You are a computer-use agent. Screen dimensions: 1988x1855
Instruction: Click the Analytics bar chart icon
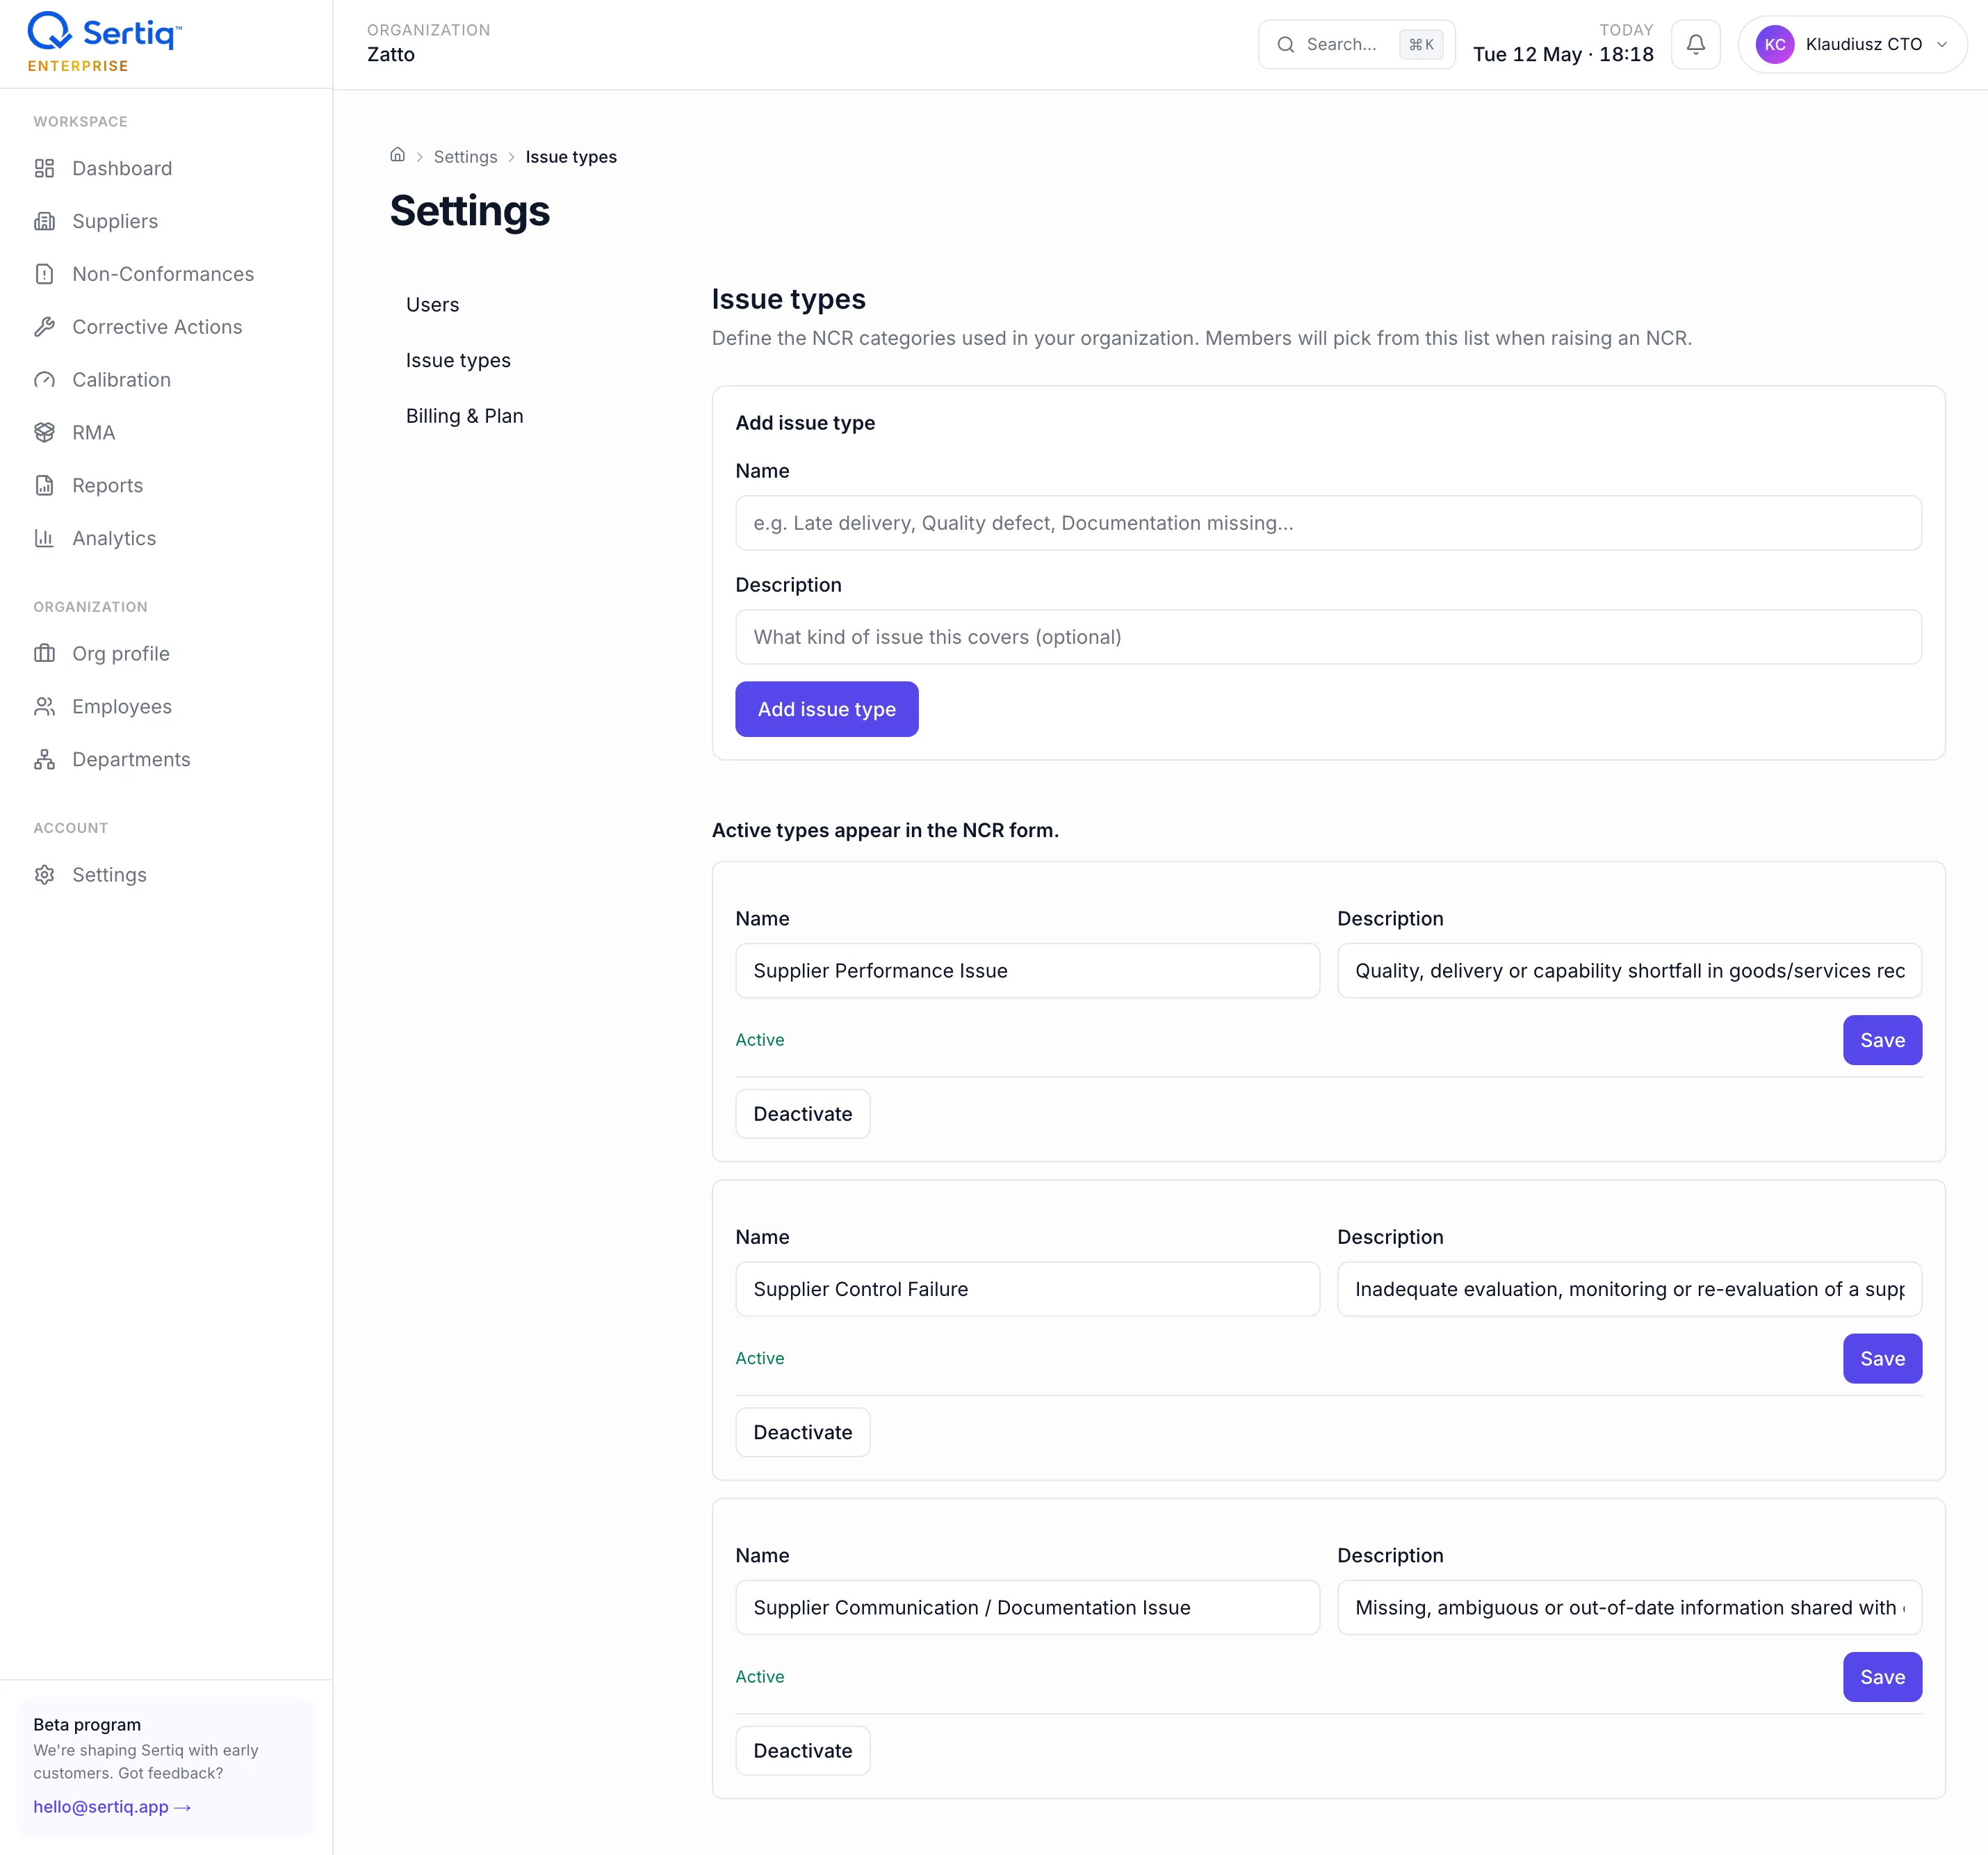click(44, 538)
